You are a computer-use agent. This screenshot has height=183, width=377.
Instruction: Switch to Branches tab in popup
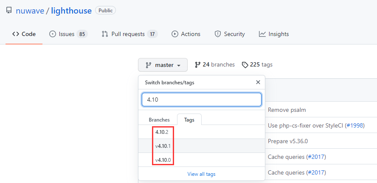(x=159, y=120)
